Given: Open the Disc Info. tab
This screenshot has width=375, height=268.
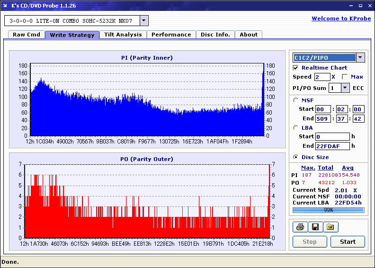Looking at the screenshot, I should [x=215, y=35].
